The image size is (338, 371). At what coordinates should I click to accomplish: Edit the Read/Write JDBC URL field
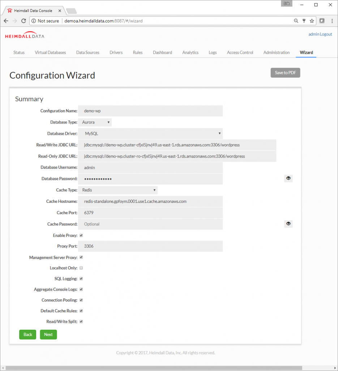pyautogui.click(x=177, y=145)
